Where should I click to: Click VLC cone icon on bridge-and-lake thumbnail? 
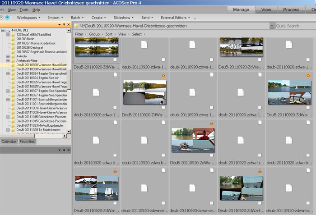[x=163, y=75]
